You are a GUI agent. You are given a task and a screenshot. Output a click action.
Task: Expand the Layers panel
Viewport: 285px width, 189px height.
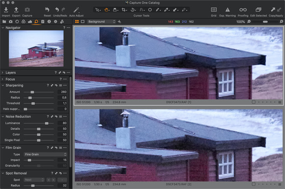2,72
